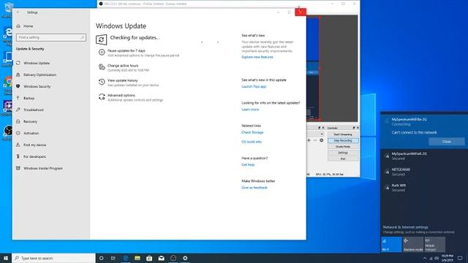Screen dimensions: 468x263
Task: Open the Troubleshoot page
Action: click(34, 110)
